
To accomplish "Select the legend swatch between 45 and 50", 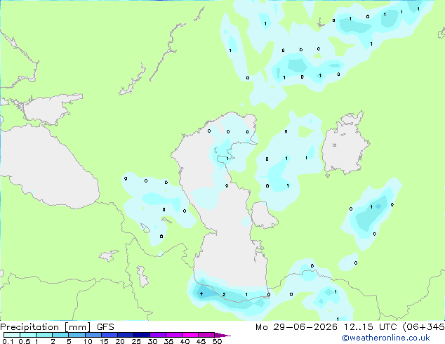I will click(206, 335).
